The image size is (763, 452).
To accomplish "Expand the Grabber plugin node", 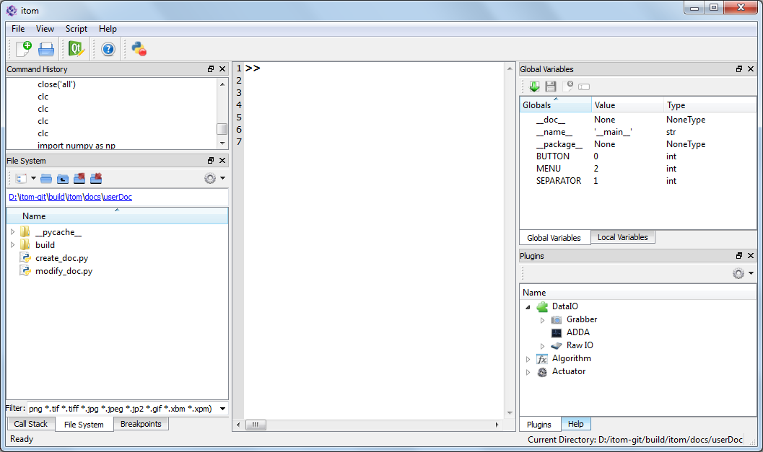I will coord(543,319).
